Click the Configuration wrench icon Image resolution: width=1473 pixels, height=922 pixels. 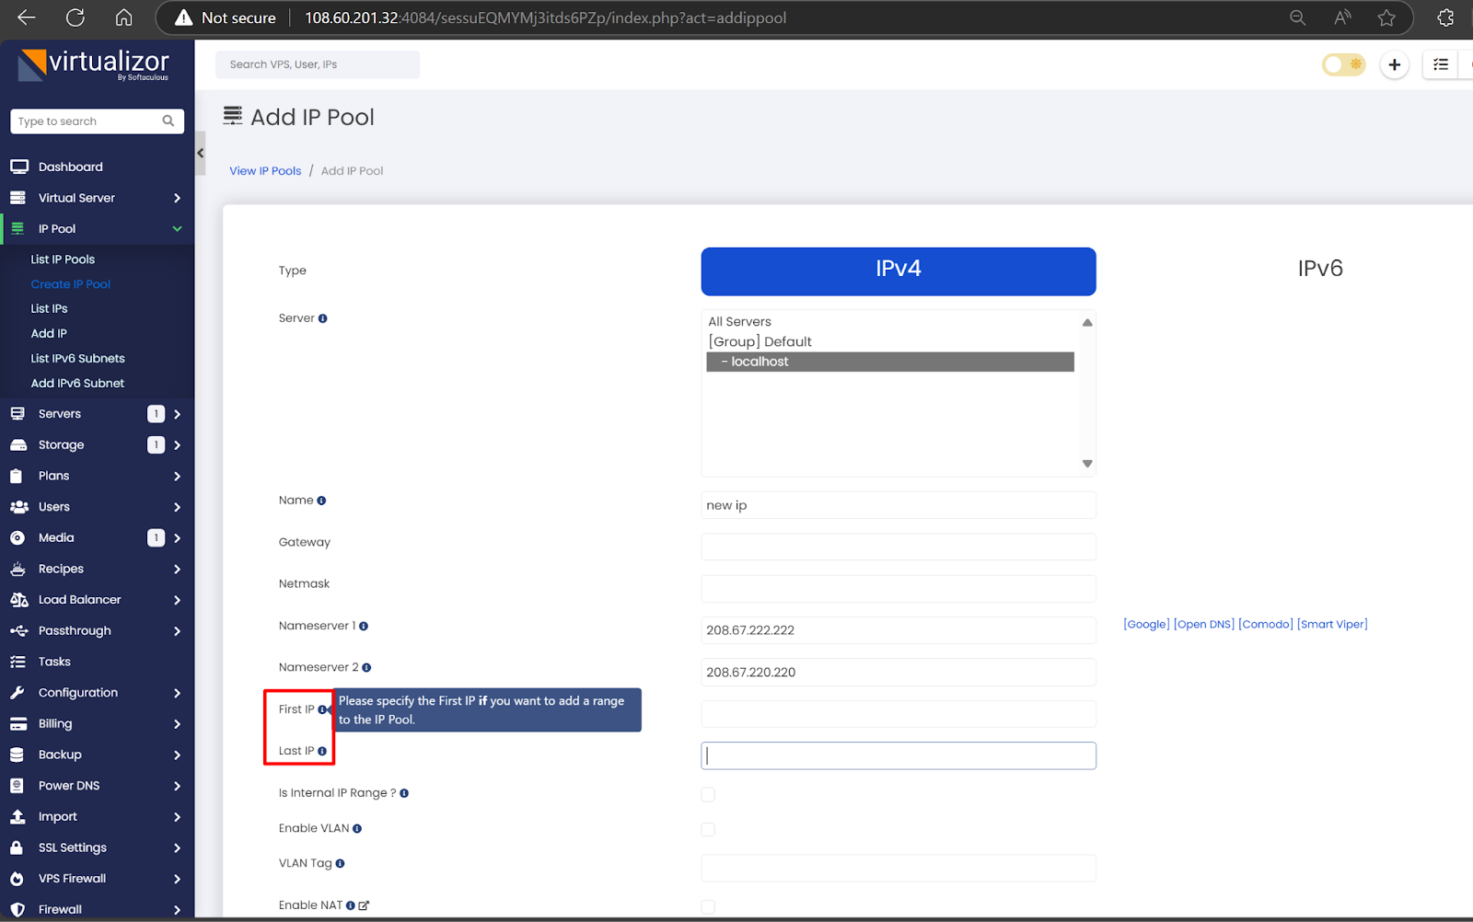tap(19, 692)
